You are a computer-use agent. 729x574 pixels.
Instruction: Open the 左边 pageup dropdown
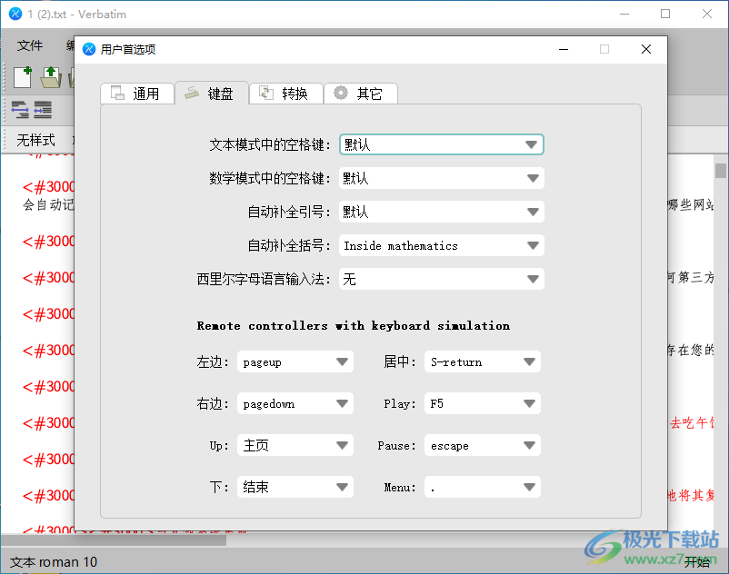click(295, 361)
